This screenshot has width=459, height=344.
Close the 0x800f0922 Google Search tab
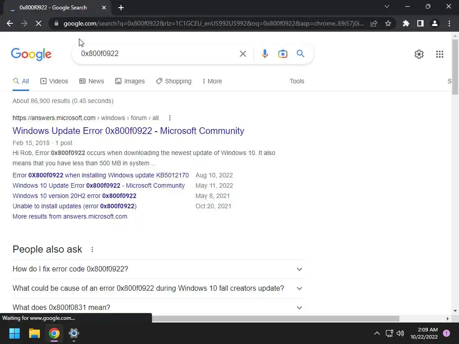[x=104, y=8]
